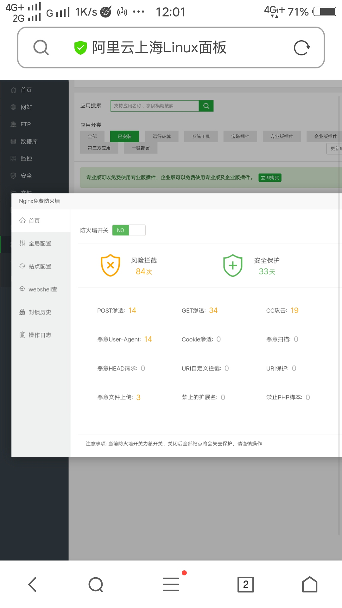The height and width of the screenshot is (608, 342).
Task: Select the 宝塔插件 category tab
Action: 240,136
